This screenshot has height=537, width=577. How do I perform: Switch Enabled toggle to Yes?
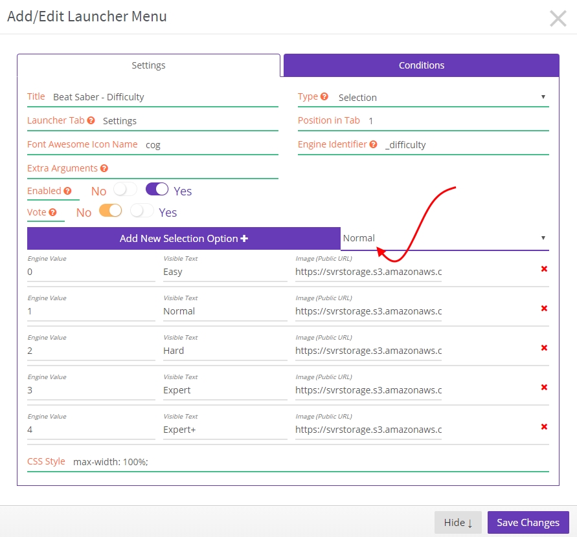pos(157,190)
